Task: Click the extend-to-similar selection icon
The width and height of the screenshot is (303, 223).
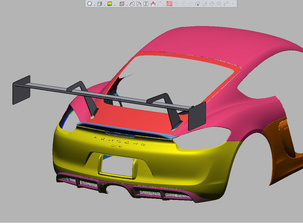Action: pyautogui.click(x=219, y=4)
